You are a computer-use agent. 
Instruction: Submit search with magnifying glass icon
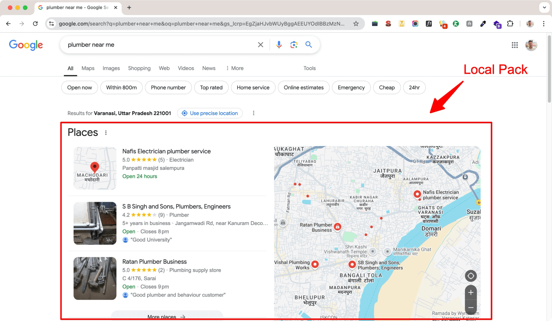click(309, 45)
